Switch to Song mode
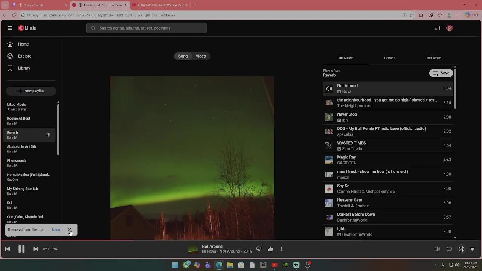This screenshot has width=482, height=271. [x=183, y=56]
